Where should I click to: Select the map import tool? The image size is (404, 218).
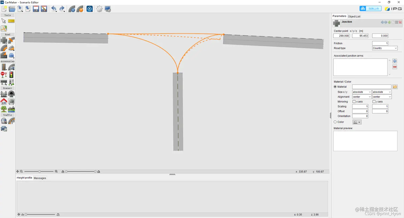pos(4,28)
